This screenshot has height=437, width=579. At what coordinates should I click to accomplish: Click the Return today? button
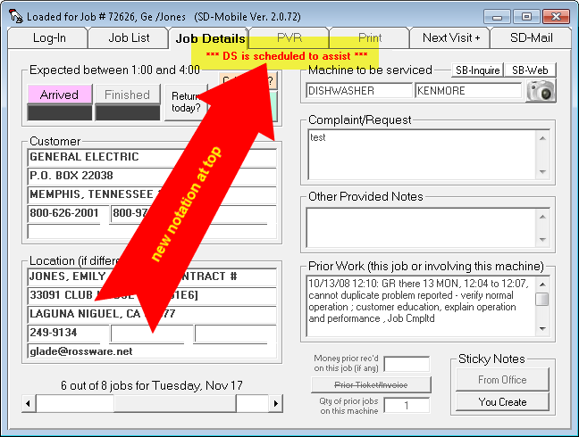(x=185, y=103)
